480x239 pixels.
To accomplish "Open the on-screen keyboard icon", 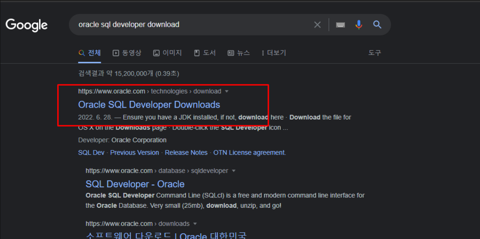I will tap(341, 25).
